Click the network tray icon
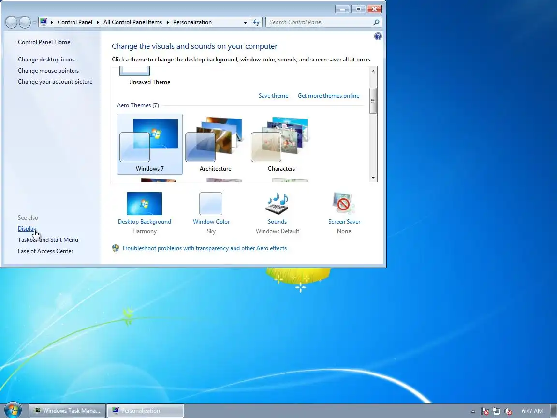This screenshot has width=557, height=418. [x=496, y=411]
